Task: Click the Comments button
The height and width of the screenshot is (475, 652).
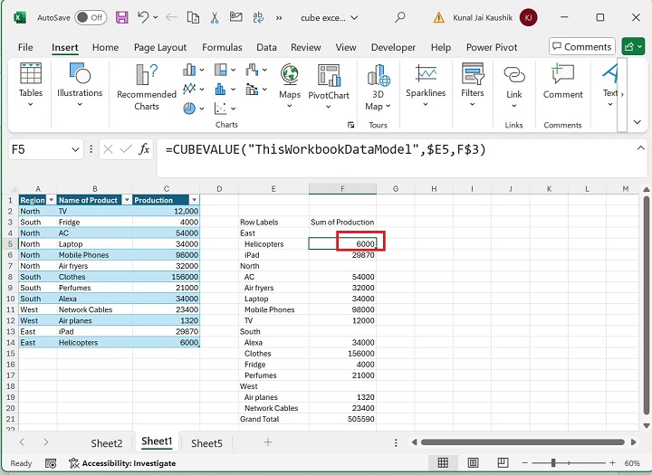Action: pyautogui.click(x=581, y=47)
